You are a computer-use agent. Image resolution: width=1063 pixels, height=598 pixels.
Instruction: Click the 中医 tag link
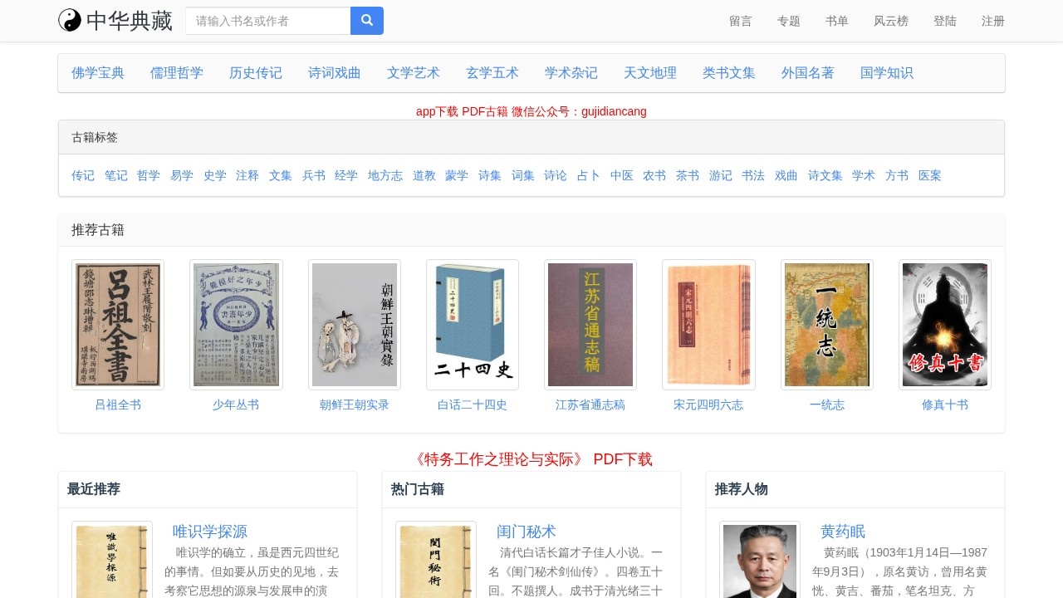621,175
